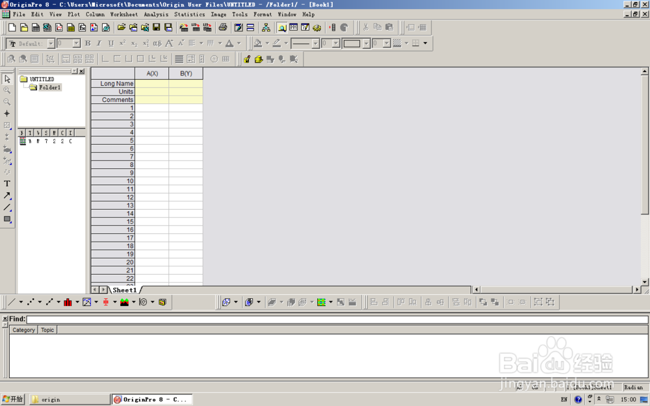Toggle the Results Log window button
The width and height of the screenshot is (650, 406).
tap(294, 28)
